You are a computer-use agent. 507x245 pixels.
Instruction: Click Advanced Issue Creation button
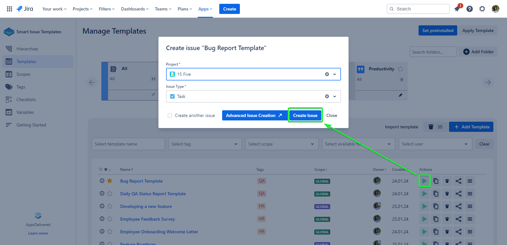[x=254, y=115]
